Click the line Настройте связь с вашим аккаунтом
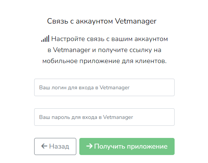The height and width of the screenshot is (163, 208). coord(109,39)
